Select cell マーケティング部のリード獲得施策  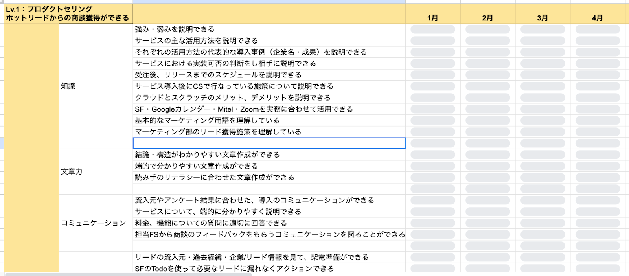pos(269,132)
